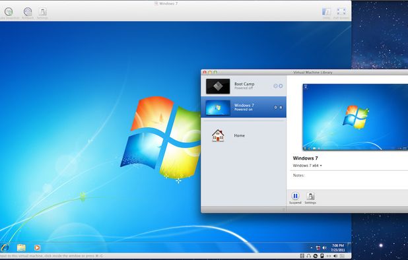The image size is (408, 260).
Task: Open Windows Media Player from the taskbar
Action: pyautogui.click(x=37, y=247)
